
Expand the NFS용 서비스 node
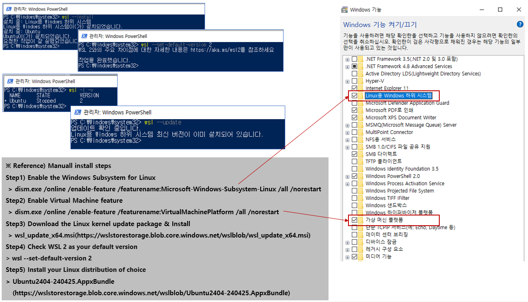(348, 140)
